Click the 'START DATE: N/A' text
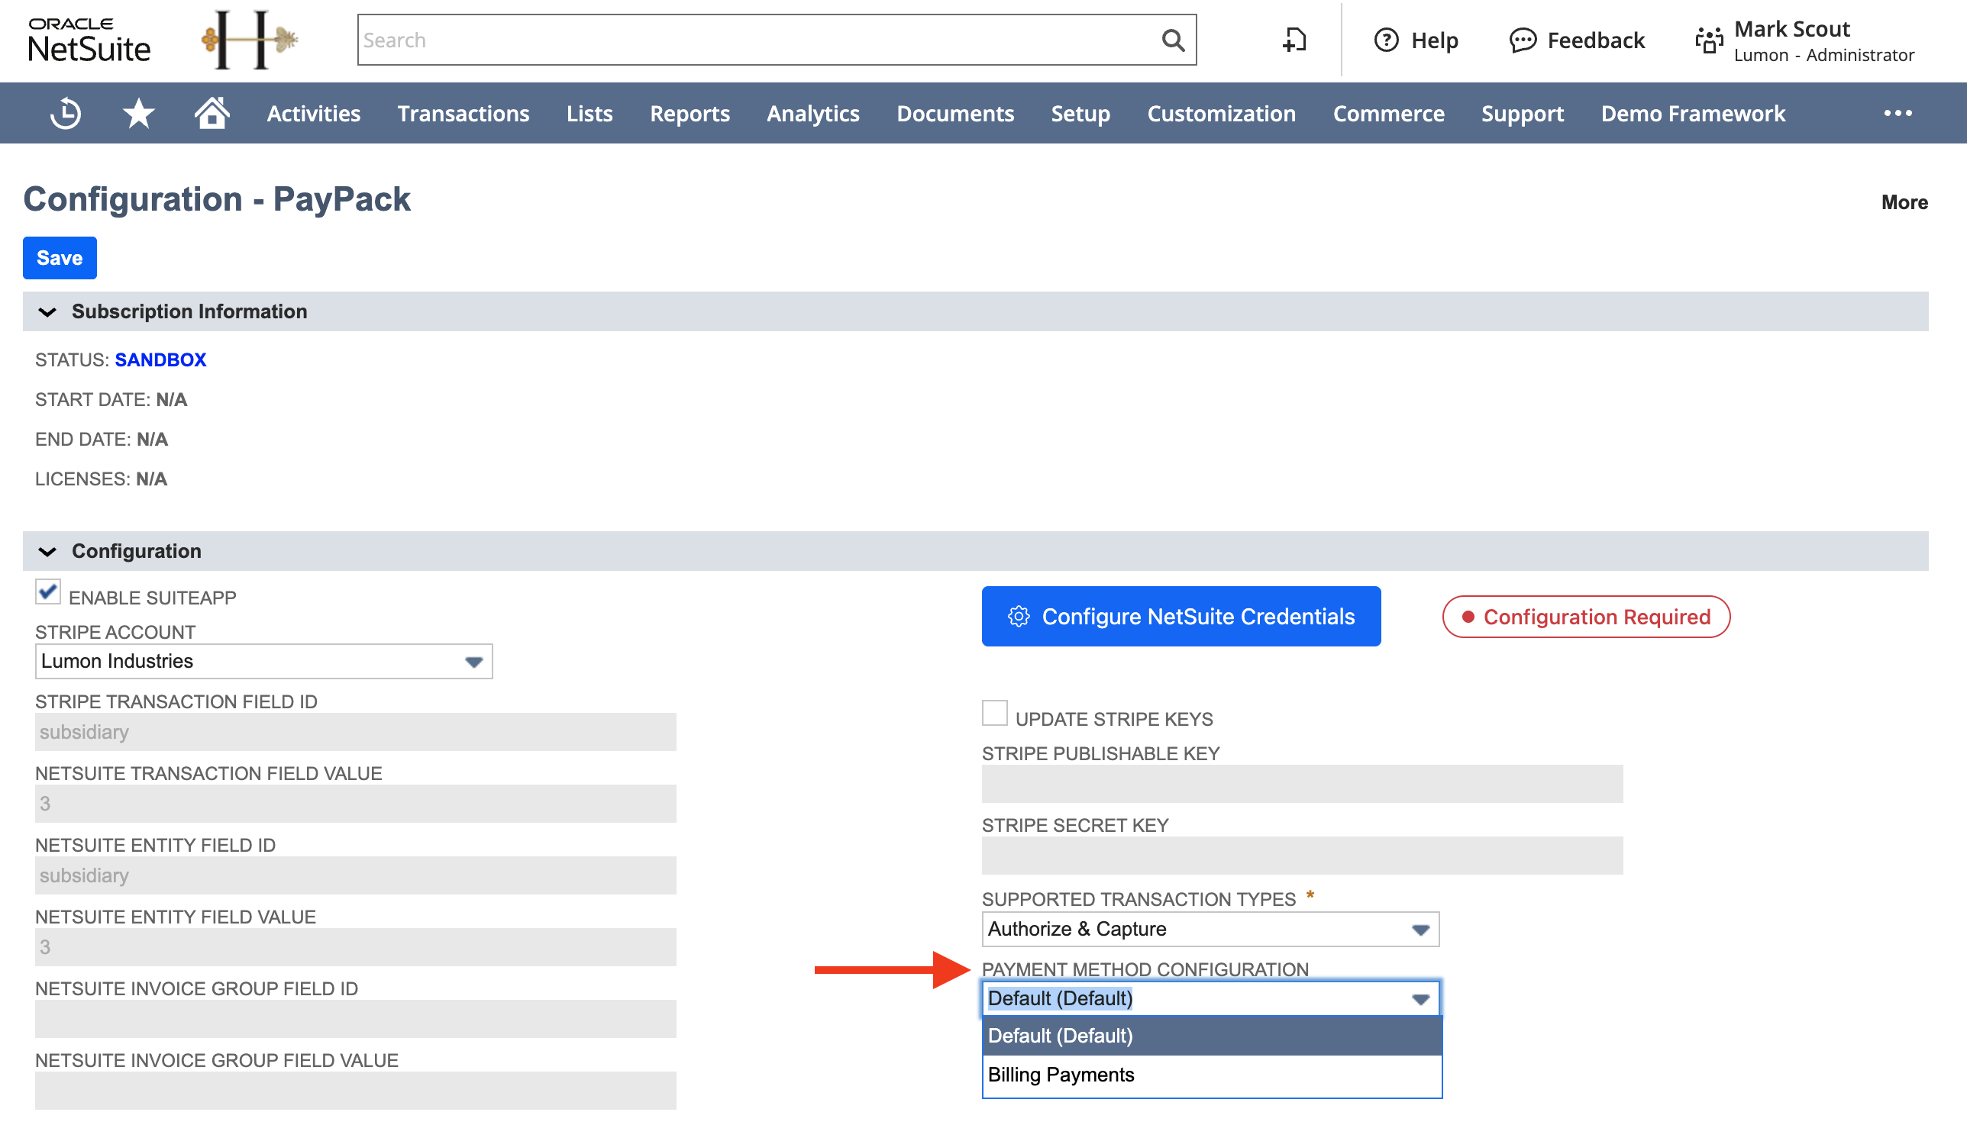 click(111, 400)
